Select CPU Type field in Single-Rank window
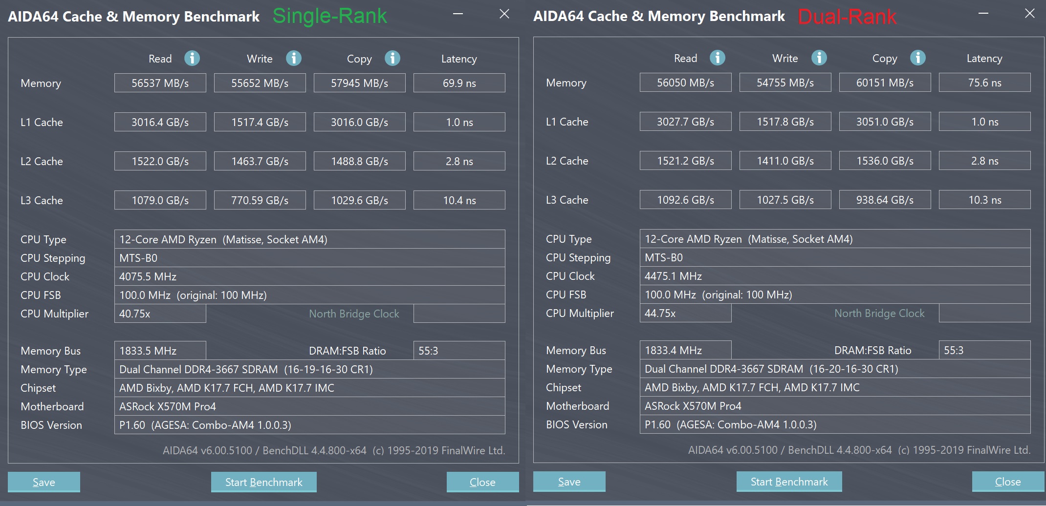This screenshot has height=506, width=1046. click(310, 239)
